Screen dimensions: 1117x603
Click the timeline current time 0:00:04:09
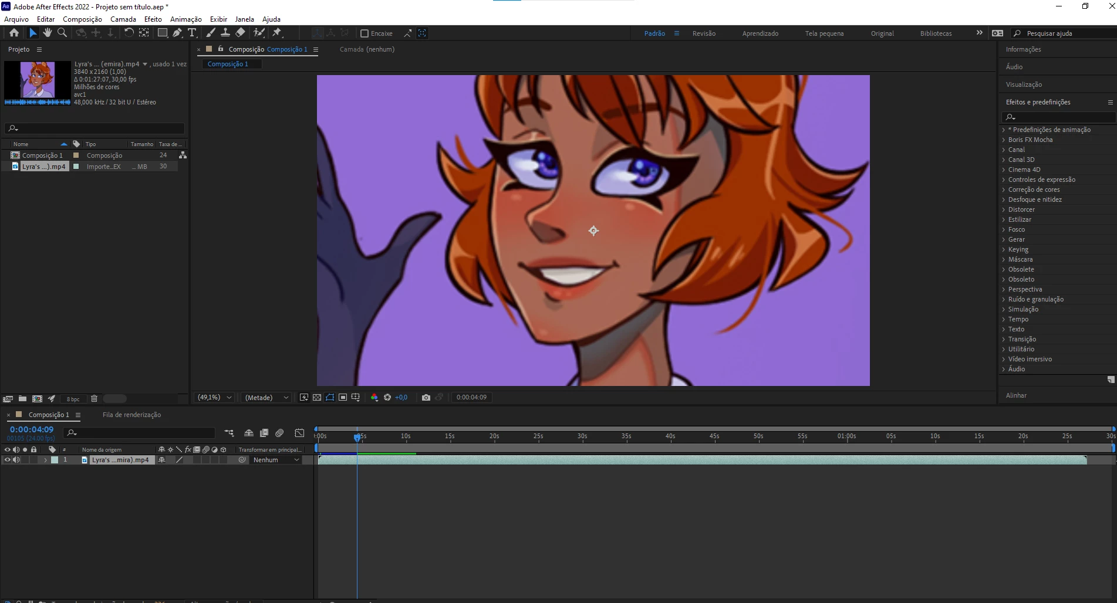[x=32, y=429]
